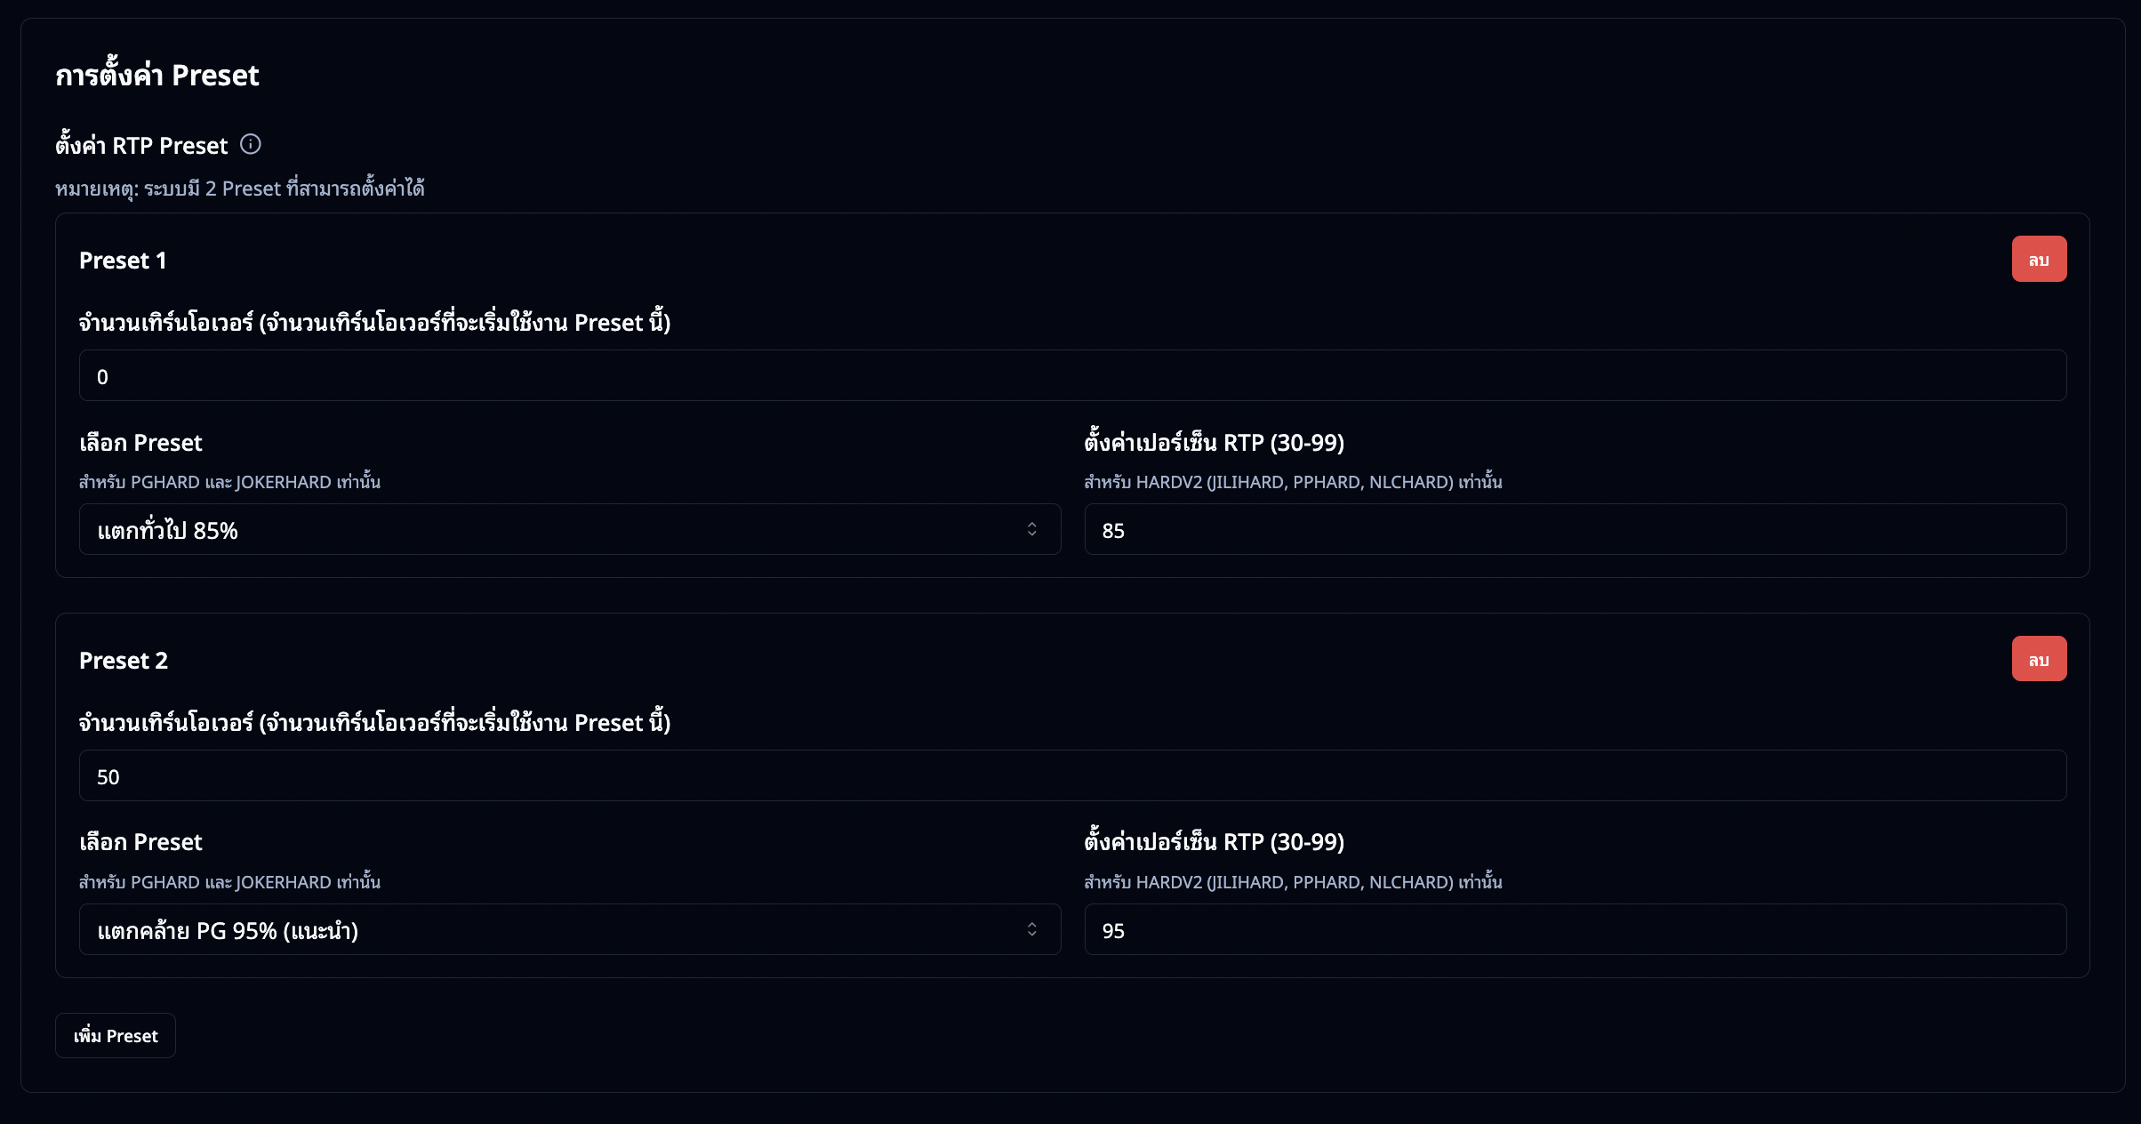Click Preset 1's ตั้งค่าเปอร์เซ็น RTP (30-99) label
The image size is (2141, 1124).
(x=1214, y=443)
